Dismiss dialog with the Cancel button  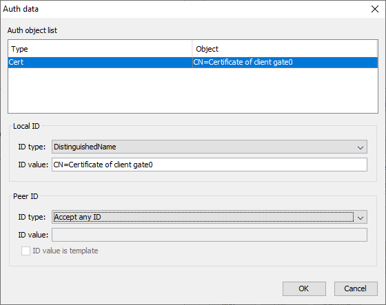(356, 288)
